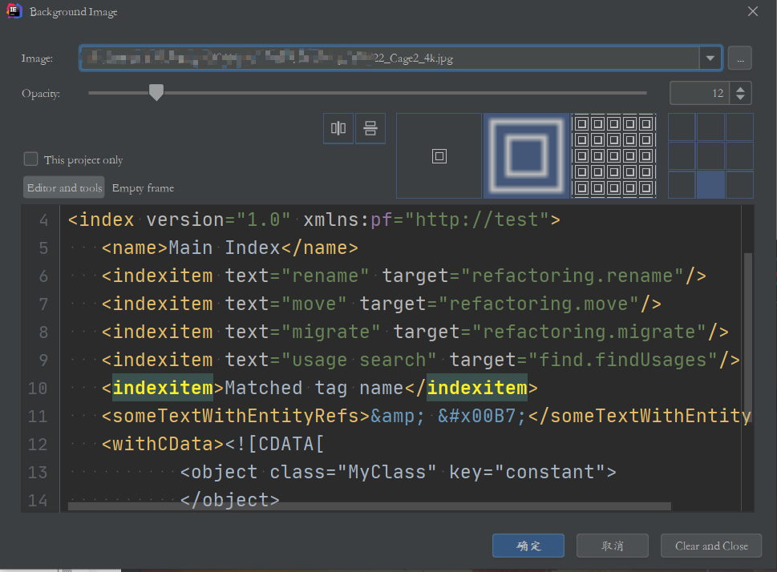Set anchor to center grid cell
The width and height of the screenshot is (777, 572).
click(x=710, y=156)
